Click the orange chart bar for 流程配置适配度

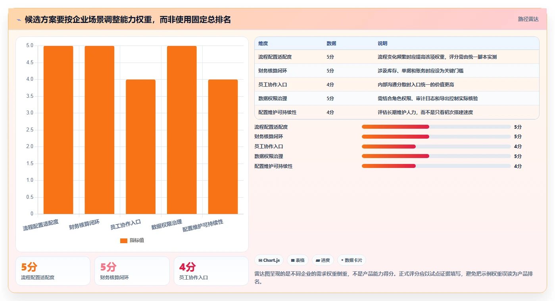coord(58,130)
